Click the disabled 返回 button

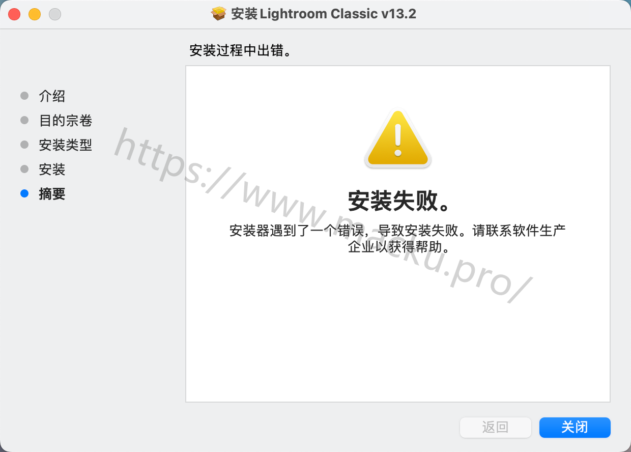[495, 428]
